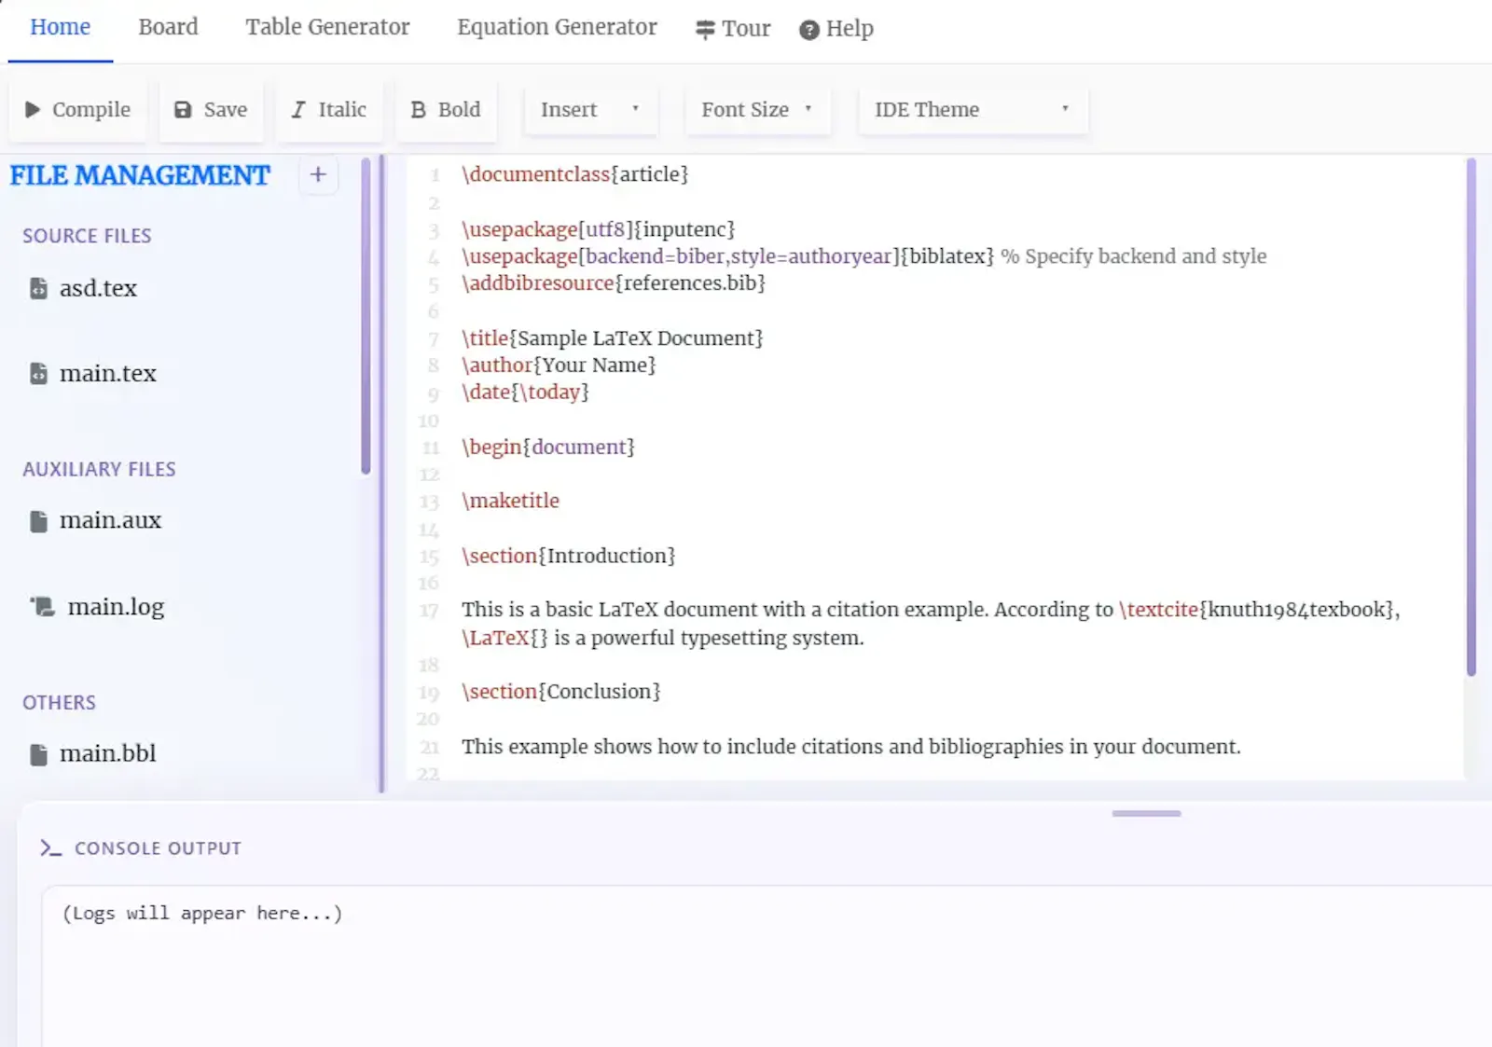
Task: Open the main.log file
Action: (x=116, y=608)
